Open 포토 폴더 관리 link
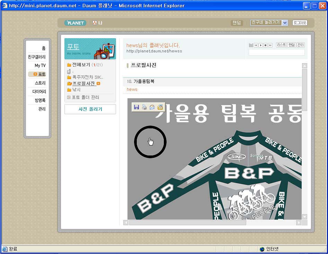The height and width of the screenshot is (254, 328). 85,97
